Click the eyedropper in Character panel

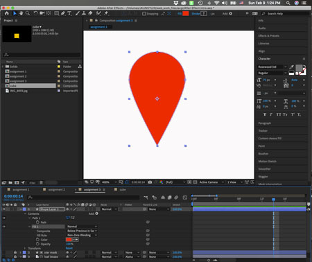(292, 67)
